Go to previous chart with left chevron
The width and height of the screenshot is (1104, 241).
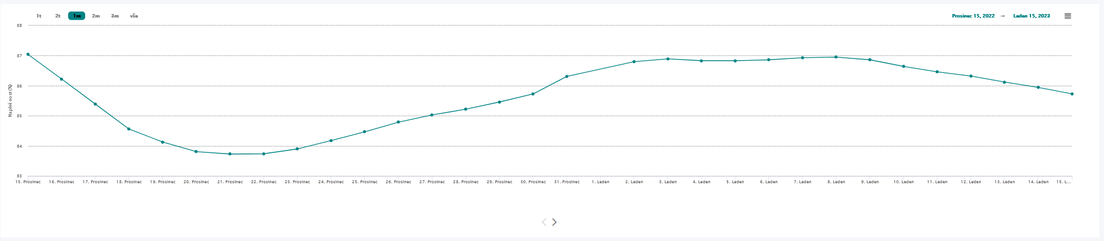coord(544,222)
